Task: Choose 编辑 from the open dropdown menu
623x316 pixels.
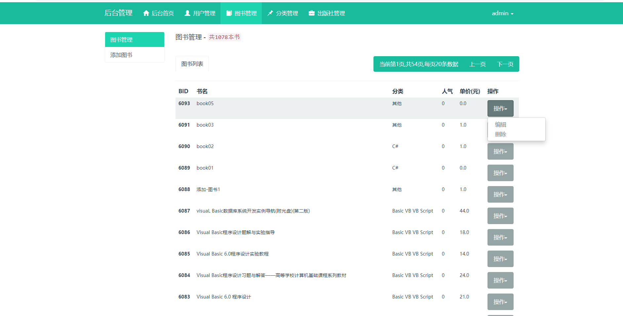Action: (500, 125)
